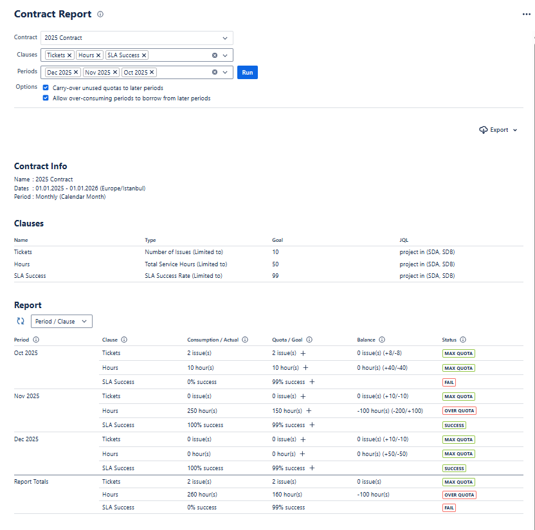Image resolution: width=535 pixels, height=530 pixels.
Task: Click plus icon next to Nov 2025 Hours quota
Action: [x=309, y=410]
